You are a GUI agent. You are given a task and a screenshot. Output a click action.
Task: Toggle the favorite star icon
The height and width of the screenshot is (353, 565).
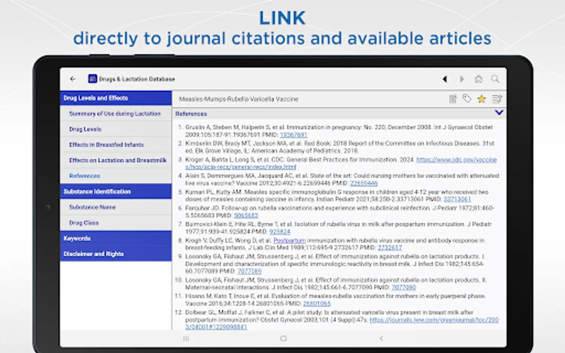481,99
